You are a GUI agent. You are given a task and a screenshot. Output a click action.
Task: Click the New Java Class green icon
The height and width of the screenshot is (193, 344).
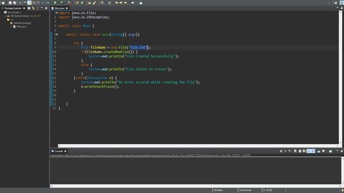[82, 3]
